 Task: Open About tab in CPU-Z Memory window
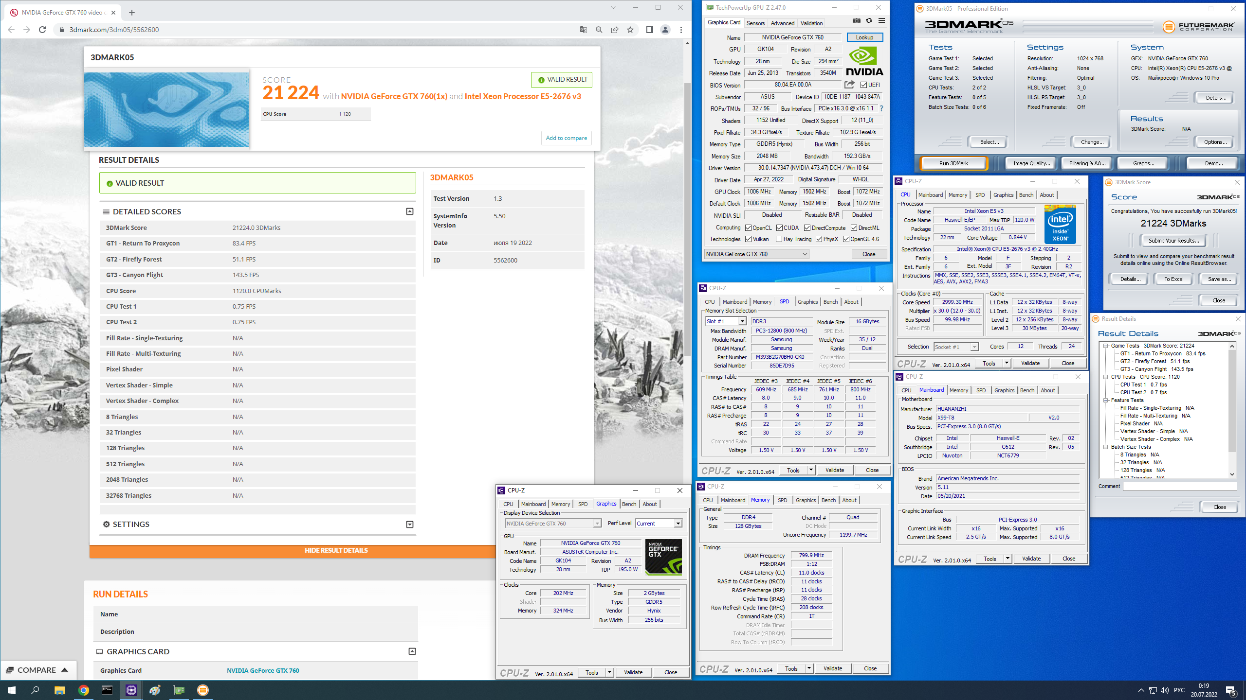(849, 500)
